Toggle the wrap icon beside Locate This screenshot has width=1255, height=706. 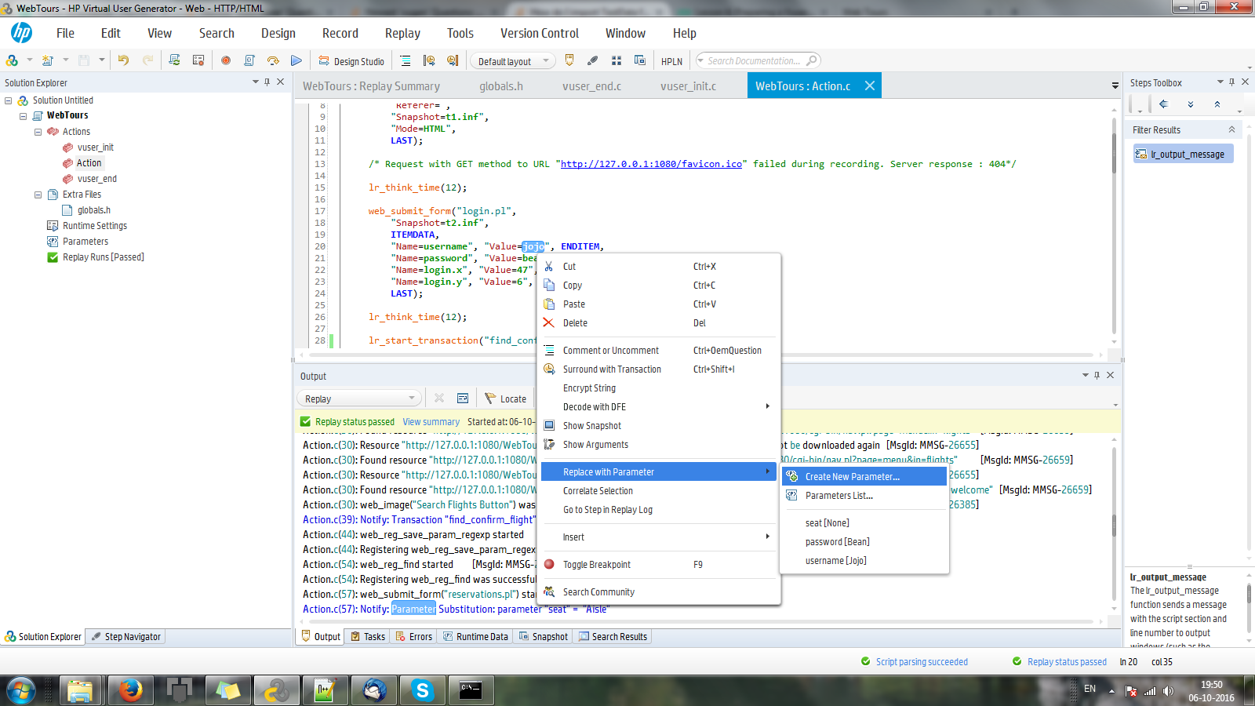click(463, 398)
